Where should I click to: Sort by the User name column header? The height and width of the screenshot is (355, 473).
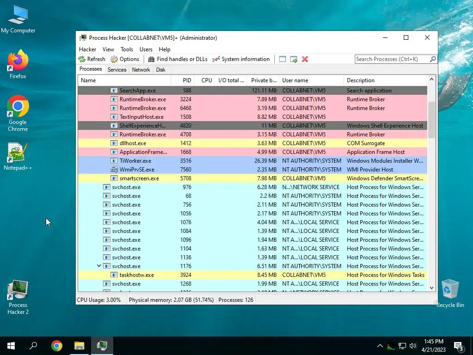tap(312, 80)
